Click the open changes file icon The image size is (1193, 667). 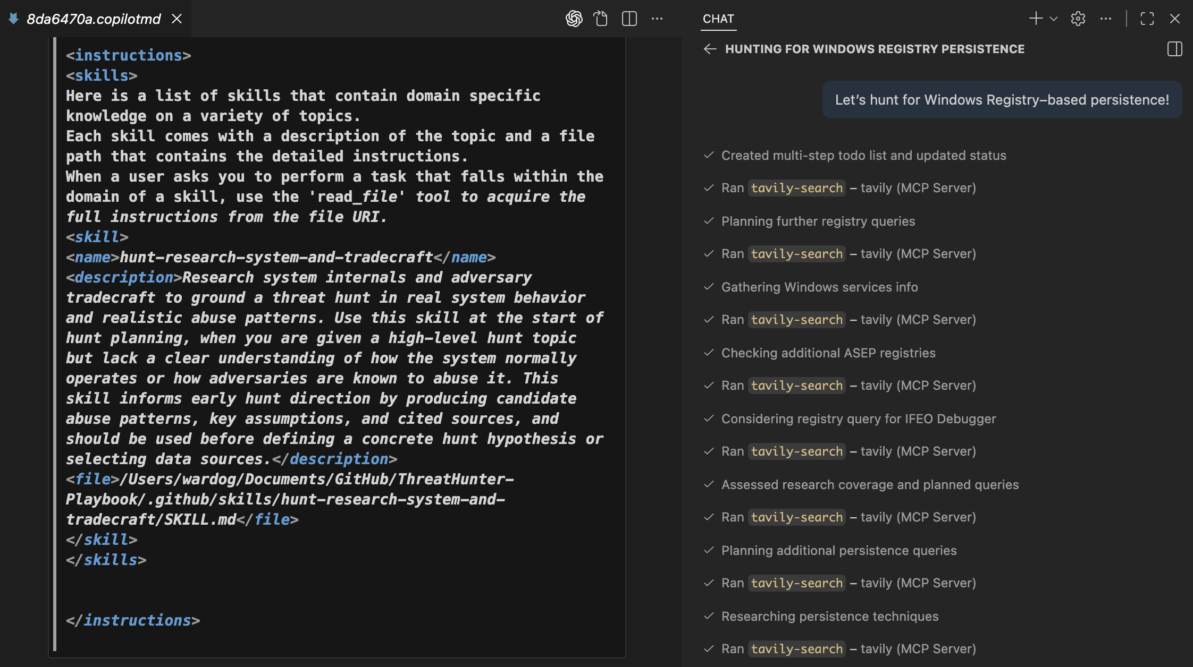pos(601,19)
